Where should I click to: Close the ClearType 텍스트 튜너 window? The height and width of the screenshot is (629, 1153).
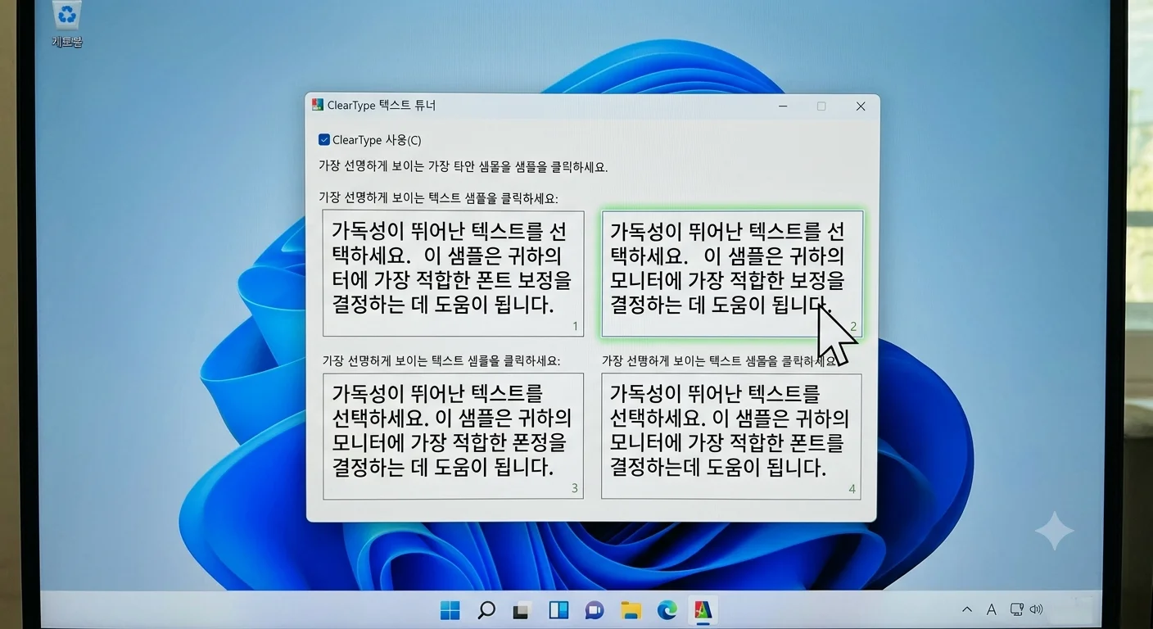click(x=861, y=106)
